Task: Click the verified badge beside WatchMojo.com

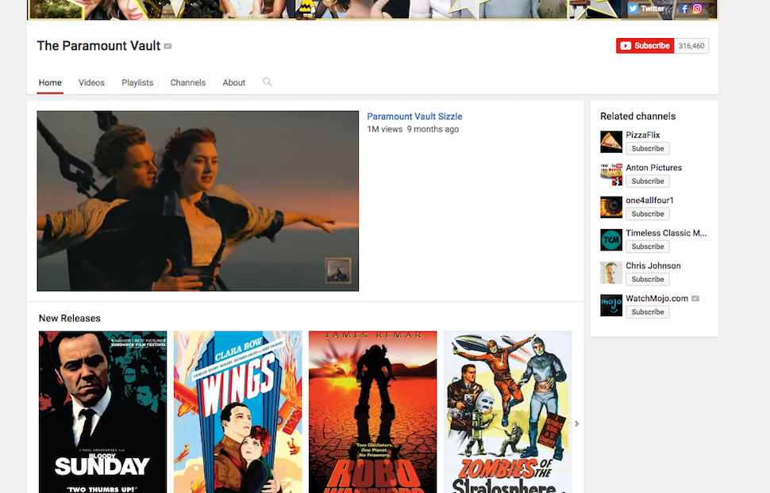Action: [695, 298]
